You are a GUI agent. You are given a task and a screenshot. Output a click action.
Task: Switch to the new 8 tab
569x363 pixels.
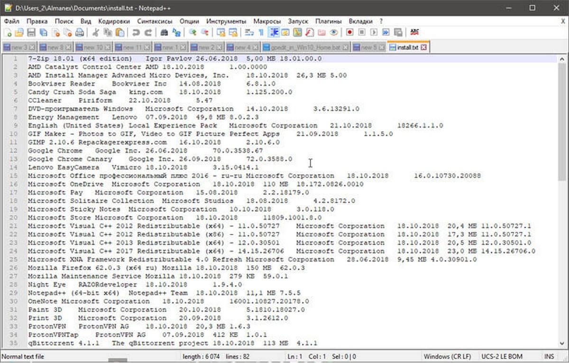click(55, 47)
